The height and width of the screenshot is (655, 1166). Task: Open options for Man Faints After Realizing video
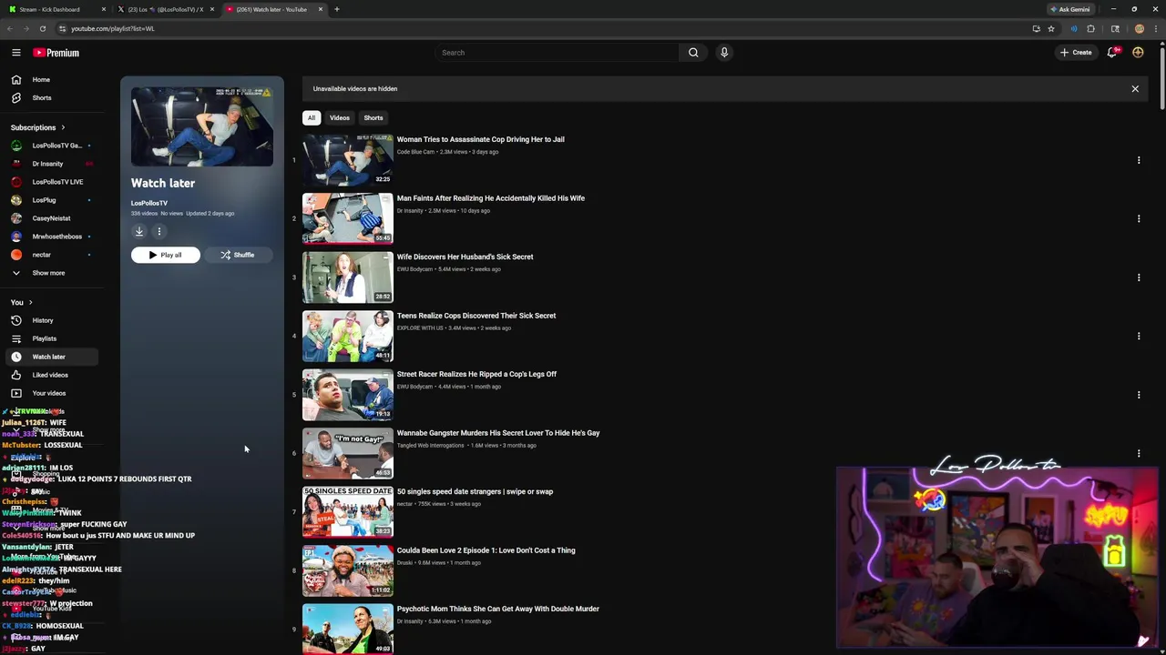tap(1138, 218)
